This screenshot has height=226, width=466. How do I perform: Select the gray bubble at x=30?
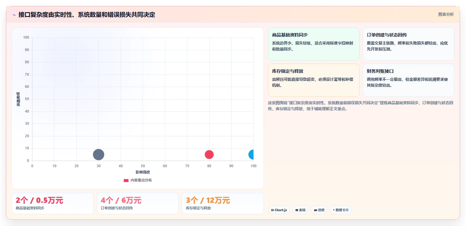(x=99, y=154)
